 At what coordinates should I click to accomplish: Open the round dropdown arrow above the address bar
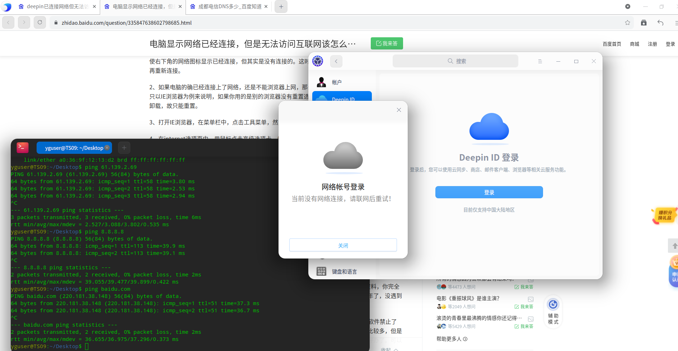(628, 6)
